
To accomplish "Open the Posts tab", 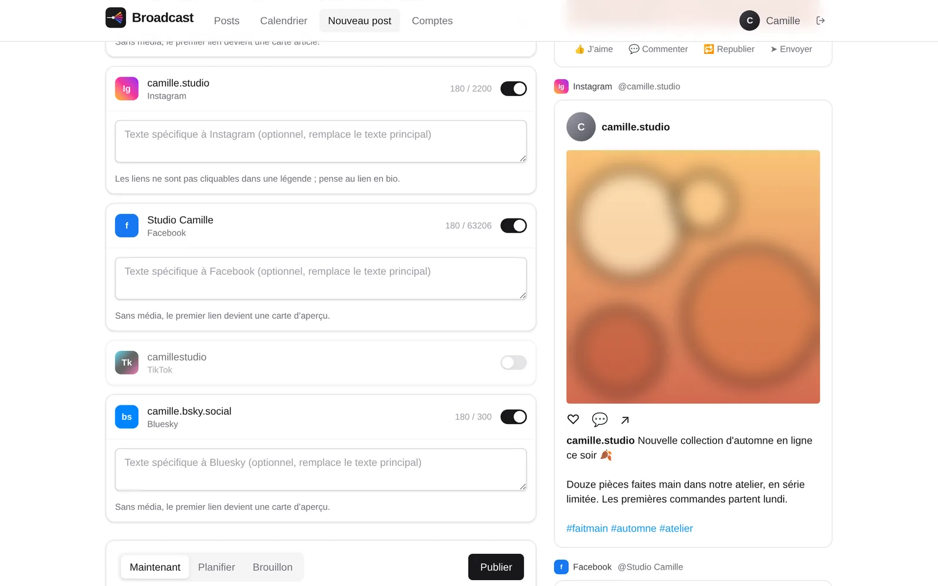I will 227,21.
